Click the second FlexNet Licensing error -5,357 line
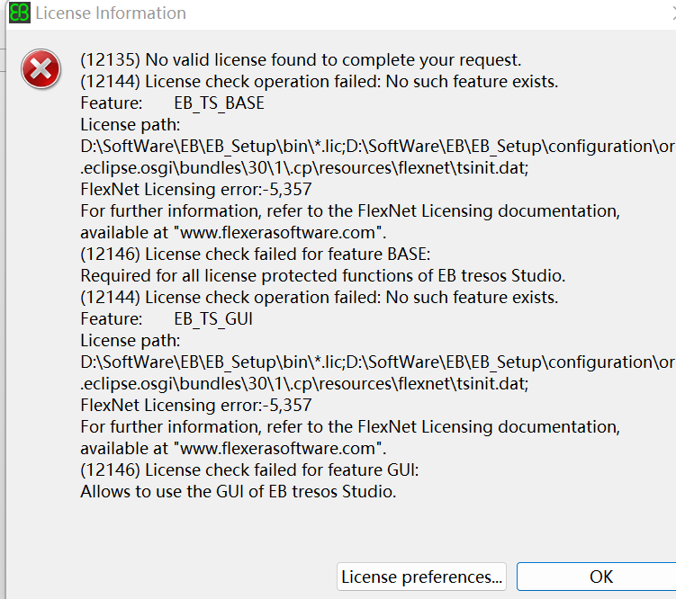 pos(196,405)
